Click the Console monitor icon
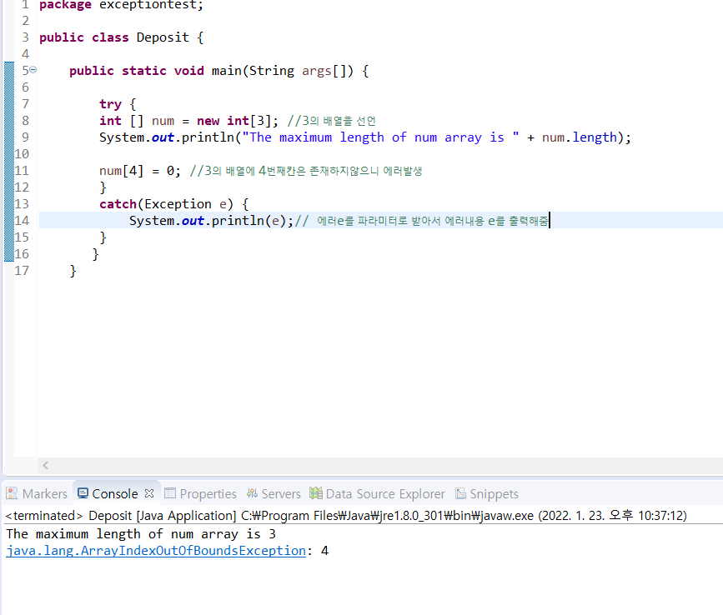The width and height of the screenshot is (723, 615). coord(83,493)
